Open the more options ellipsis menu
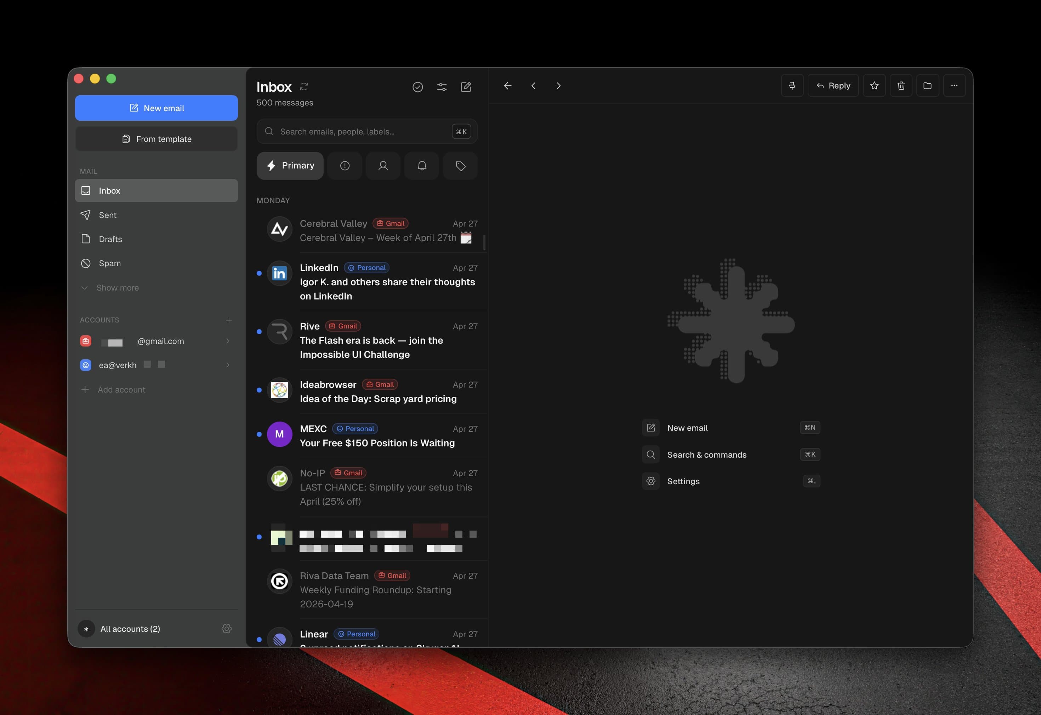1041x715 pixels. [955, 86]
